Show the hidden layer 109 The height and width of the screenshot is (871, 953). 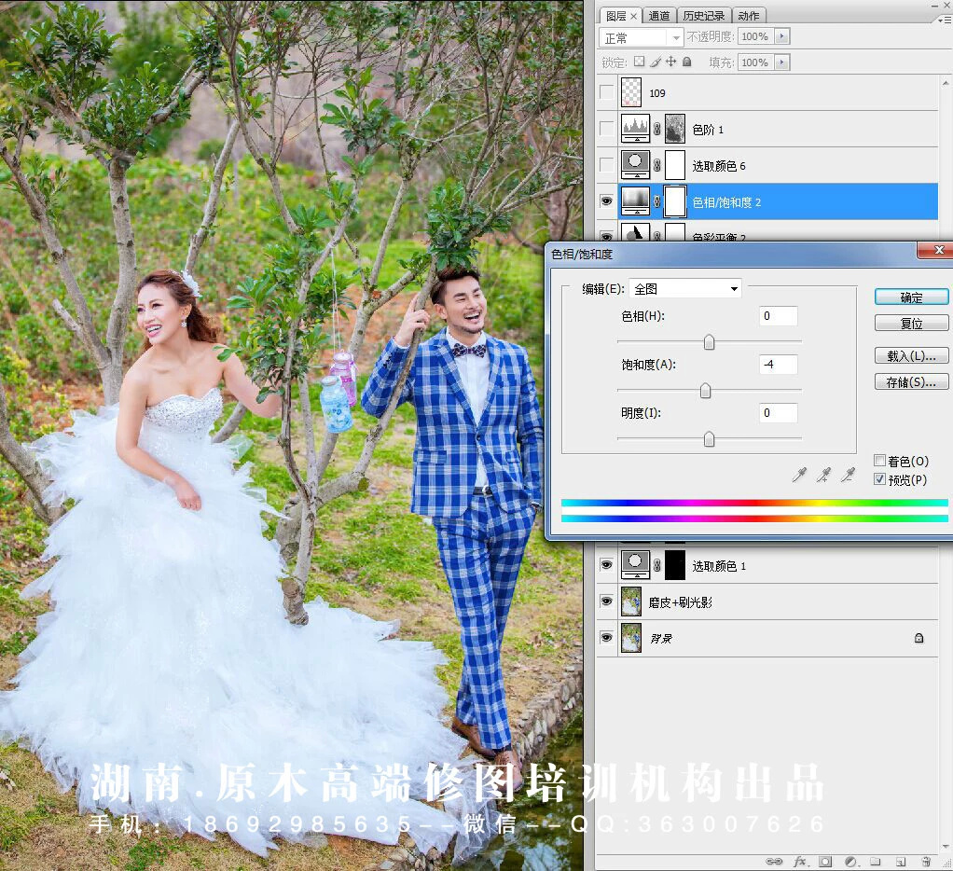pyautogui.click(x=606, y=92)
